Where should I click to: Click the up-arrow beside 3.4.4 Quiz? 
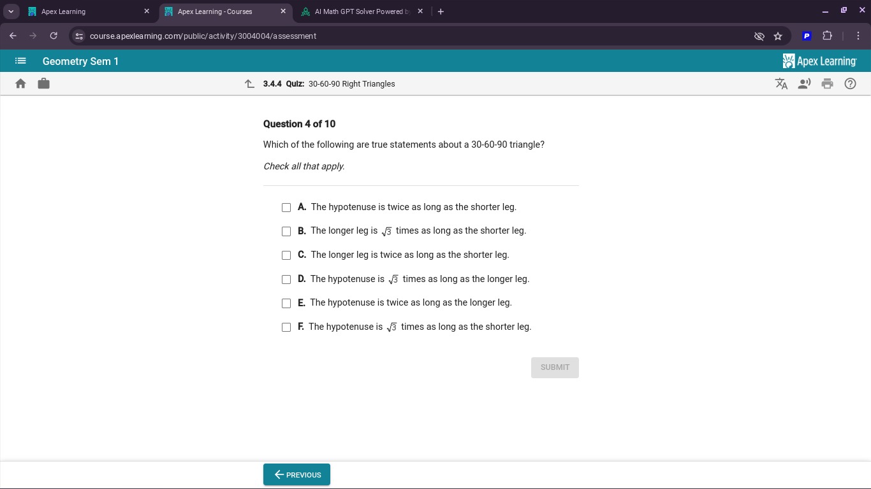tap(249, 84)
